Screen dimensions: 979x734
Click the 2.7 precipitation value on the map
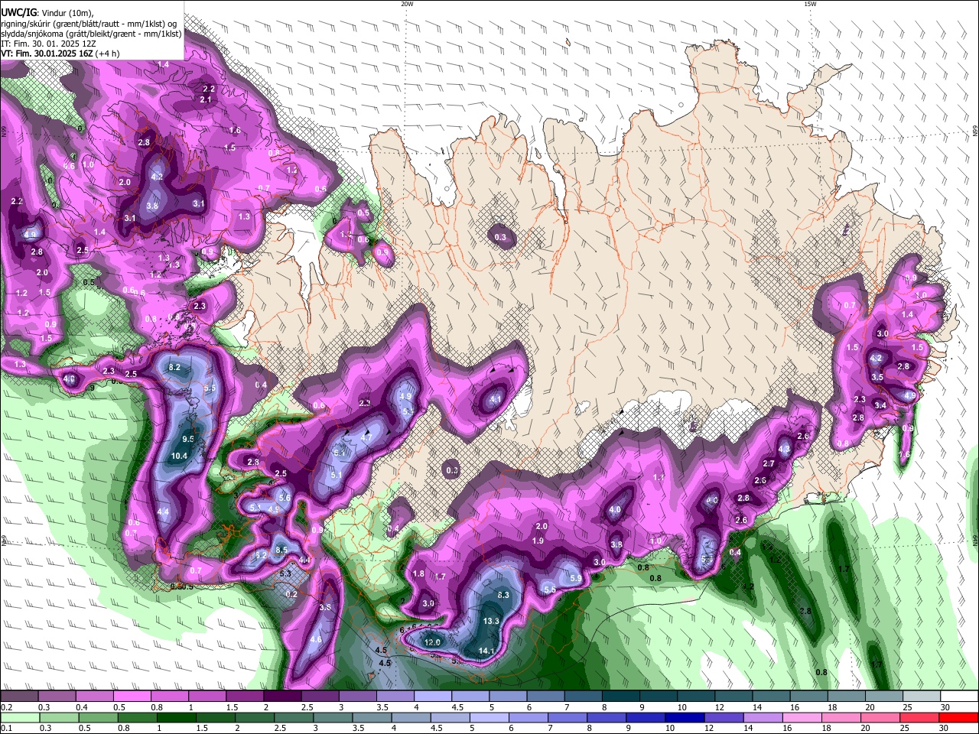click(769, 463)
